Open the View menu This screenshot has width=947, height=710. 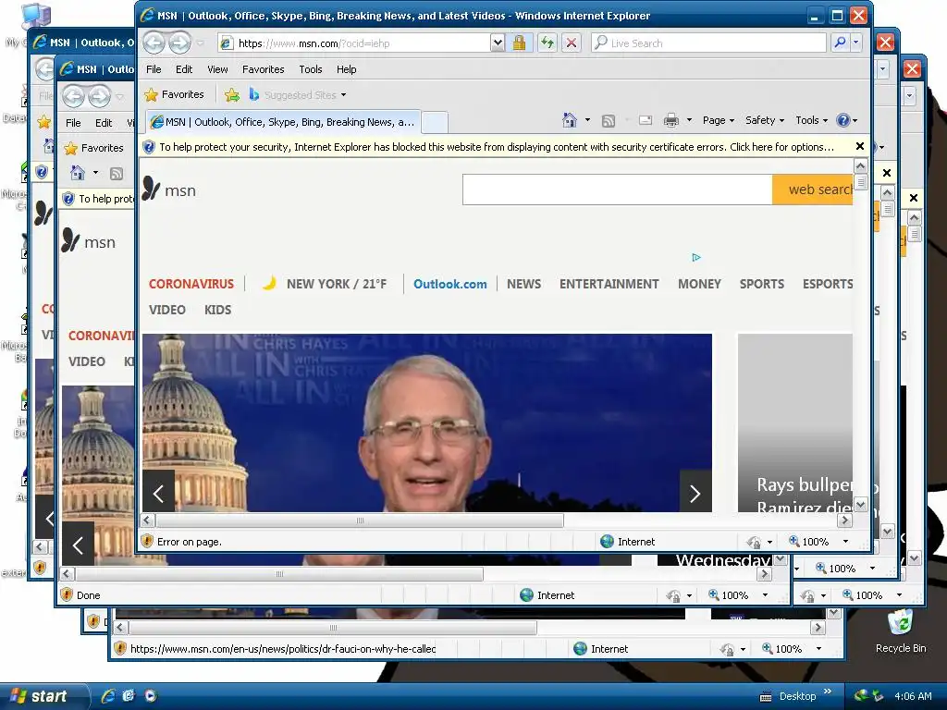pos(217,69)
